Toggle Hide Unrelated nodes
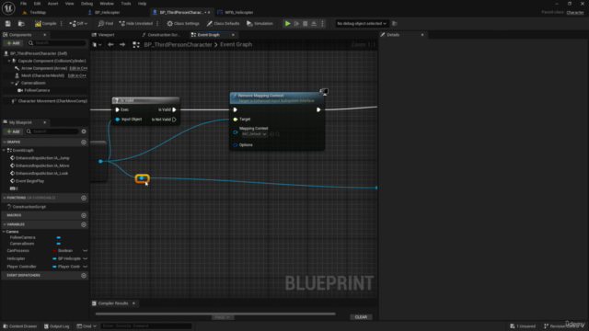This screenshot has height=331, width=589. click(136, 23)
